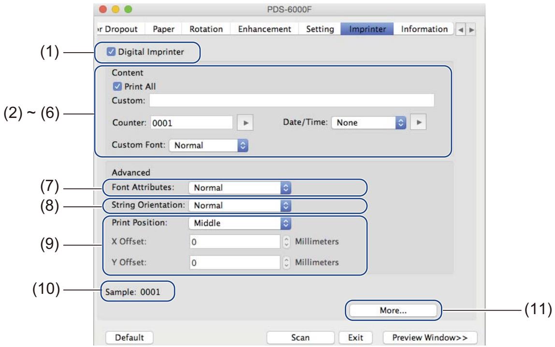The image size is (555, 347).
Task: Switch to the Rotation tab
Action: click(206, 29)
